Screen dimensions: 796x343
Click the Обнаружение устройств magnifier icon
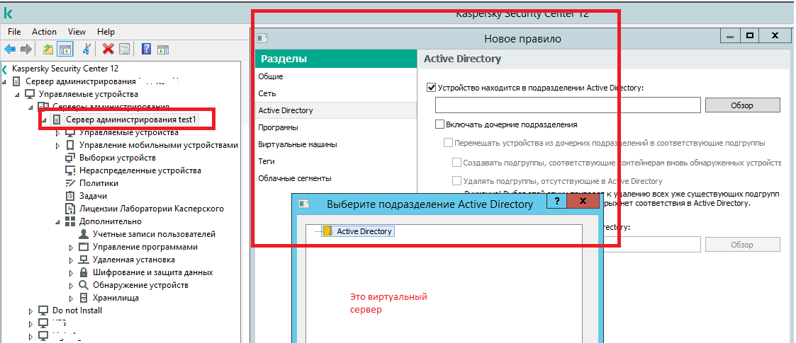tap(84, 285)
